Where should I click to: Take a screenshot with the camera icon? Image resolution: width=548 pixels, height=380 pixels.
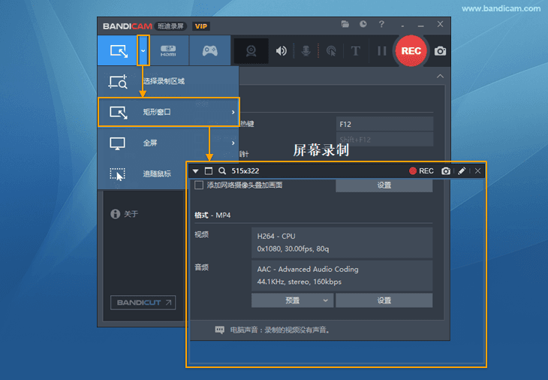coord(440,51)
